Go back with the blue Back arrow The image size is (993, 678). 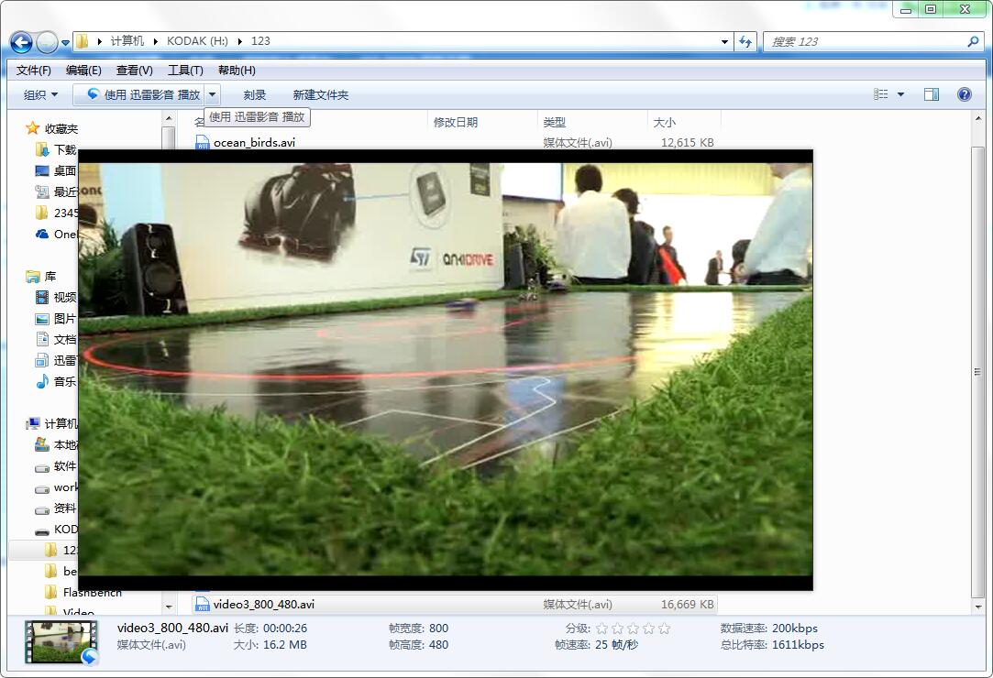click(x=21, y=42)
